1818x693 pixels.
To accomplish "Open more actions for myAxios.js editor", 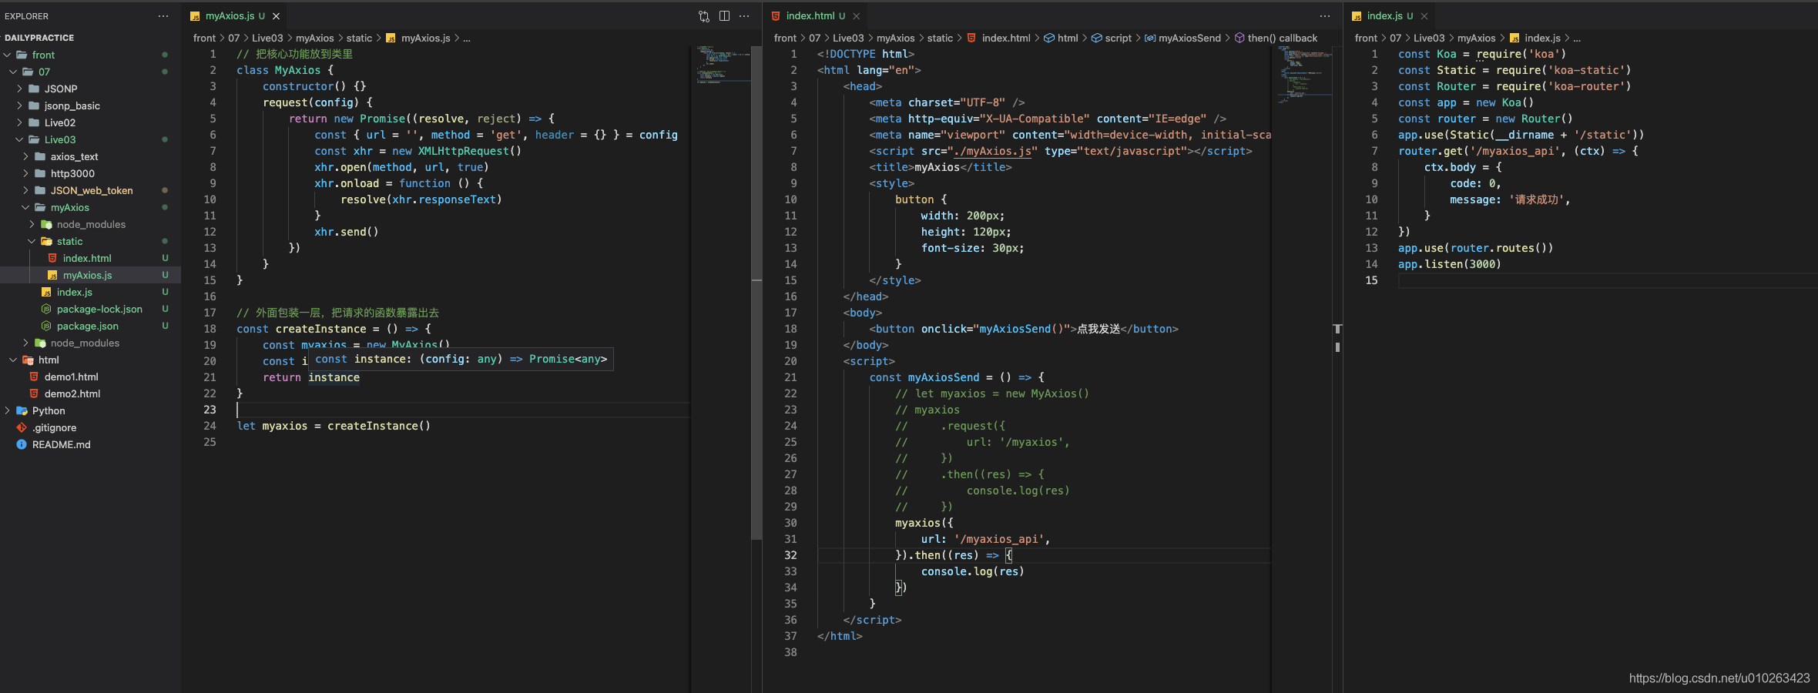I will [x=744, y=16].
